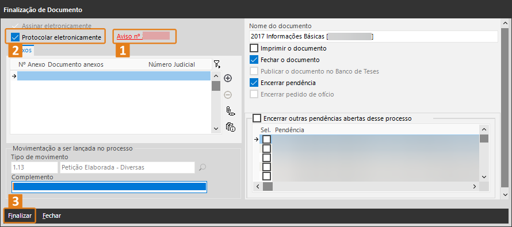Image resolution: width=512 pixels, height=227 pixels.
Task: Click the Tipo de movimento code field 1.13
Action: point(35,167)
